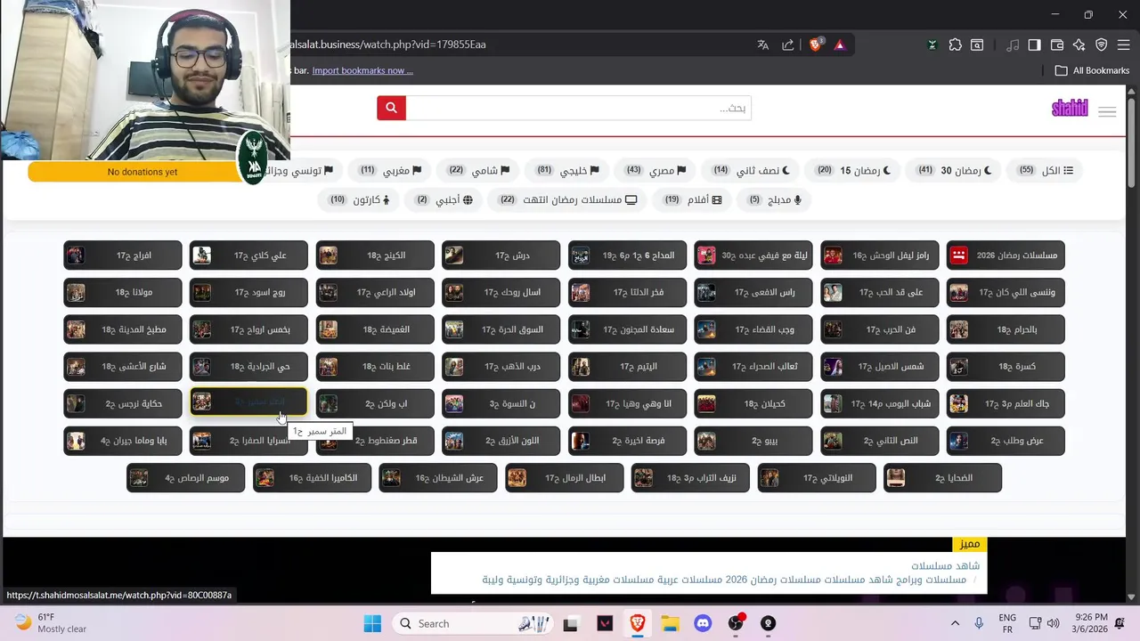
Task: Open Discord from the taskbar
Action: pyautogui.click(x=703, y=623)
